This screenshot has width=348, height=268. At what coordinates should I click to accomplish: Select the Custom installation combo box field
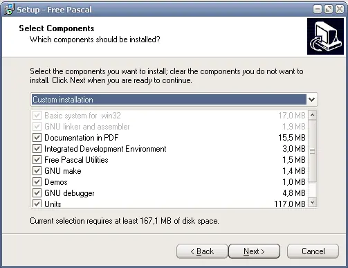click(174, 100)
